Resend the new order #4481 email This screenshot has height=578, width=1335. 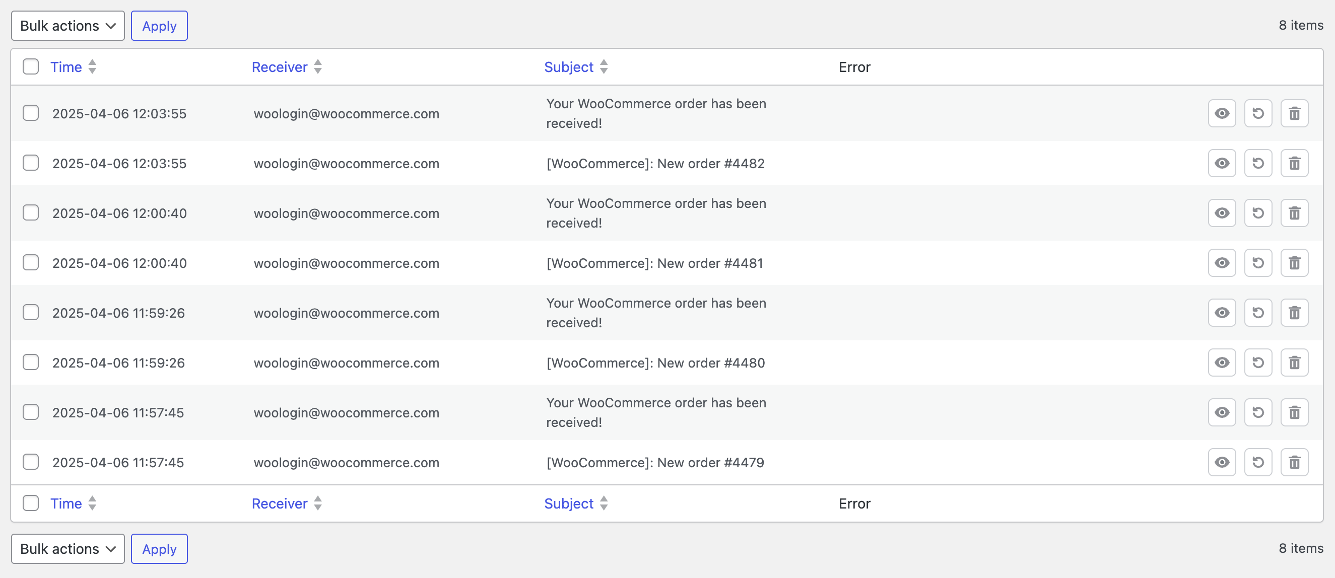point(1258,263)
